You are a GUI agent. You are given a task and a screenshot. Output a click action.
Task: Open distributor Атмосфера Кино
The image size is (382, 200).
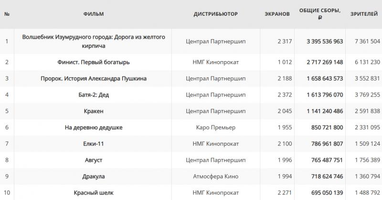coord(215,176)
